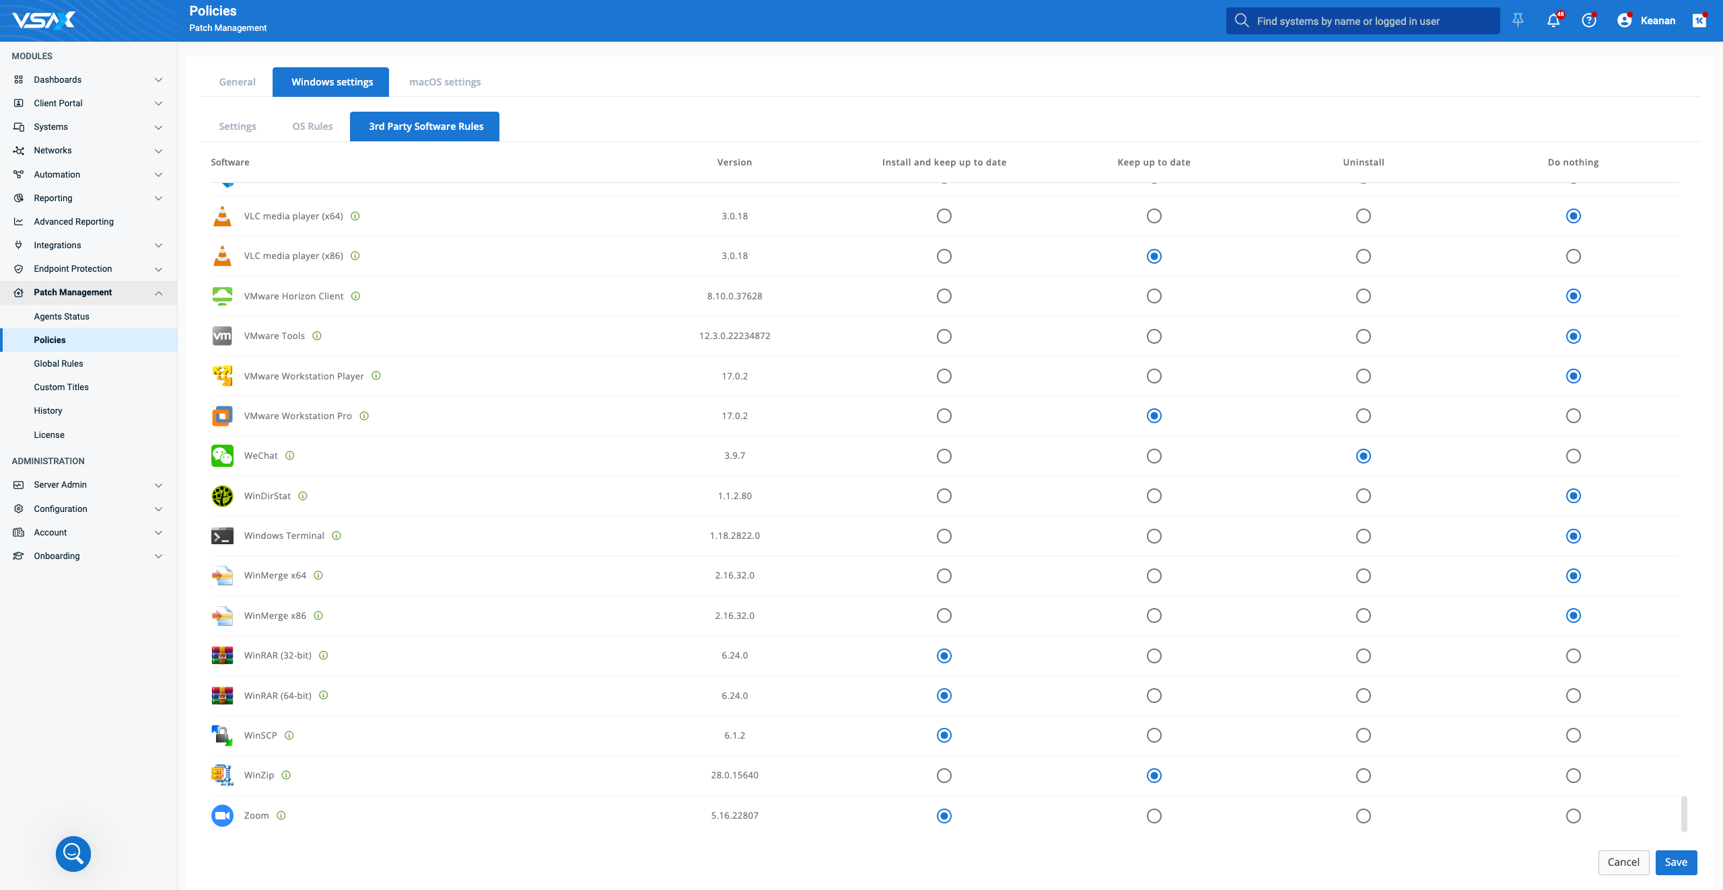1723x890 pixels.
Task: Set WinZip to Do nothing
Action: tap(1573, 776)
